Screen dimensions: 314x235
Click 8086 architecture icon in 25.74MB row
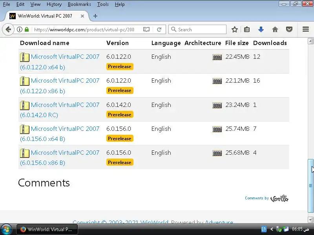point(217,129)
